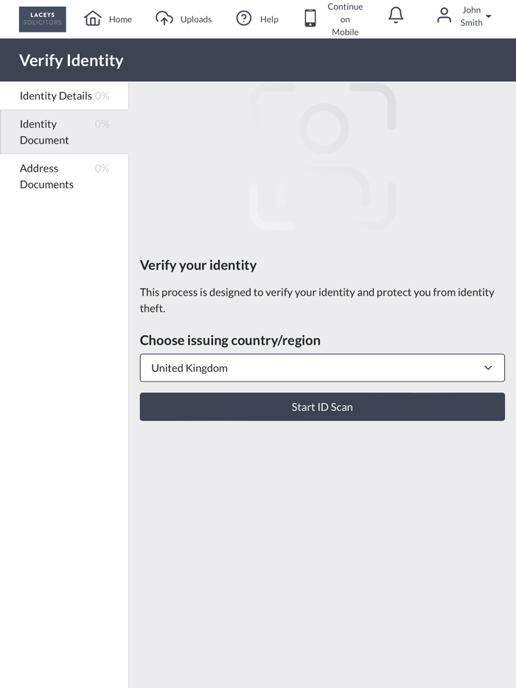Click the Help link text
Screen dimensions: 516x688
point(269,19)
